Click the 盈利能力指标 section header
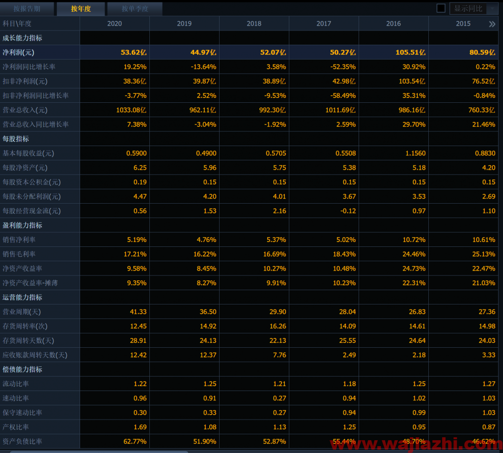This screenshot has height=453, width=503. 23,225
